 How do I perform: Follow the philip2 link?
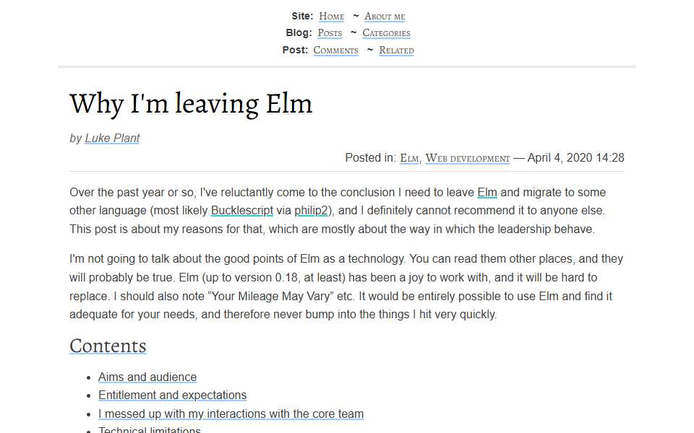tap(311, 211)
